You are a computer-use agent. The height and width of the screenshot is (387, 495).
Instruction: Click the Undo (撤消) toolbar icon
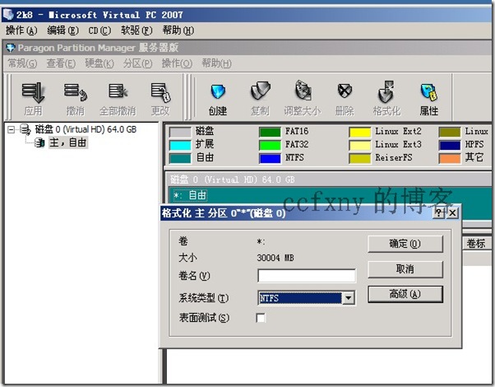click(76, 93)
